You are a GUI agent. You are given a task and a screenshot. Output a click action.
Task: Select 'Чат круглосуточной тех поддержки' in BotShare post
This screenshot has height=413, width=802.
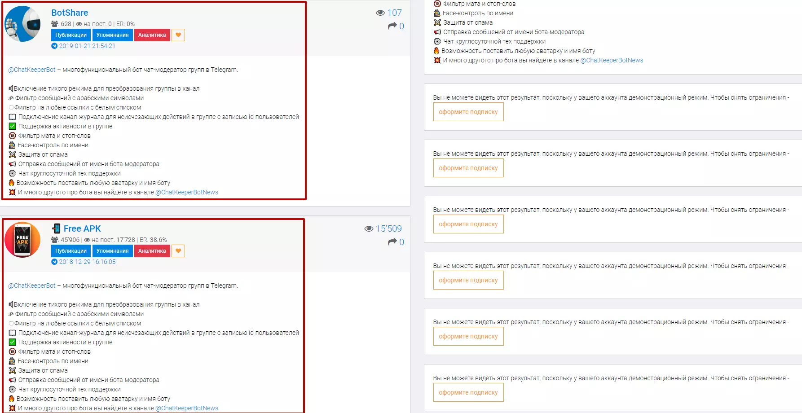point(70,173)
